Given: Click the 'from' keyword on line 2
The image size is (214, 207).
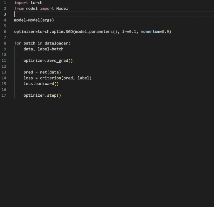Looking at the screenshot, I should pos(19,9).
